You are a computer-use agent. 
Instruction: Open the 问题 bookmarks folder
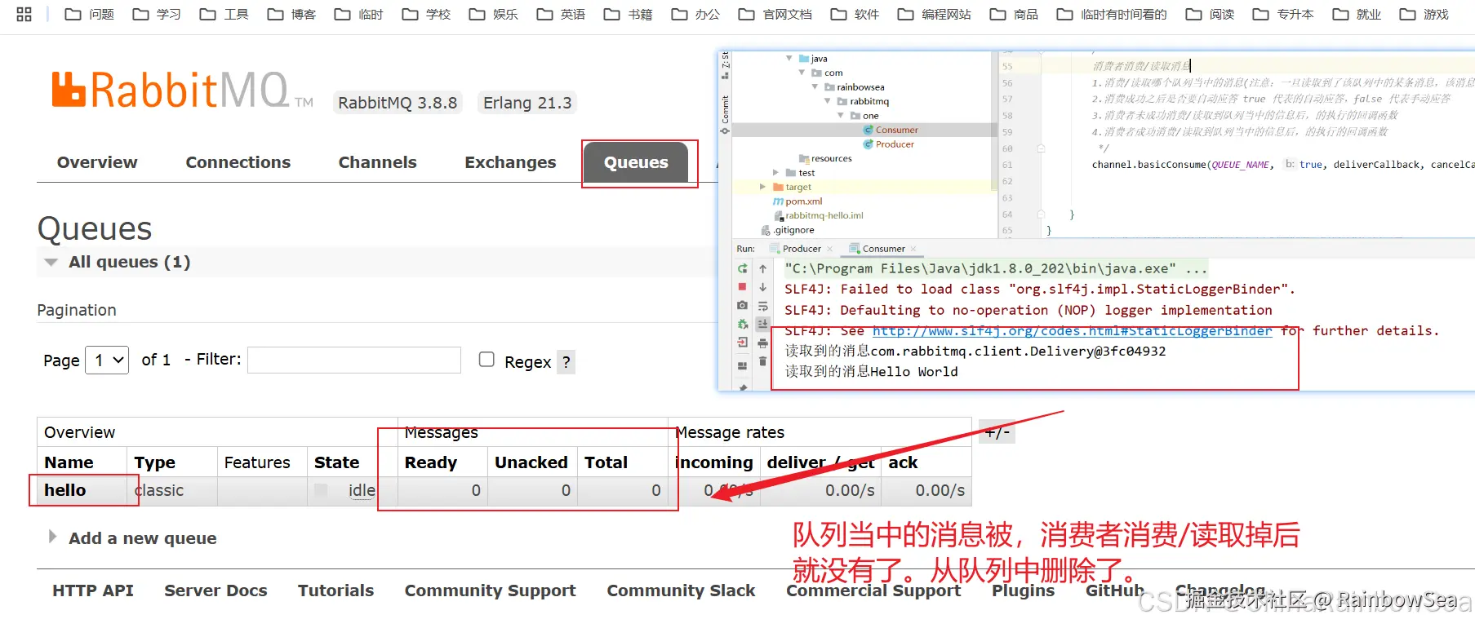click(x=90, y=14)
